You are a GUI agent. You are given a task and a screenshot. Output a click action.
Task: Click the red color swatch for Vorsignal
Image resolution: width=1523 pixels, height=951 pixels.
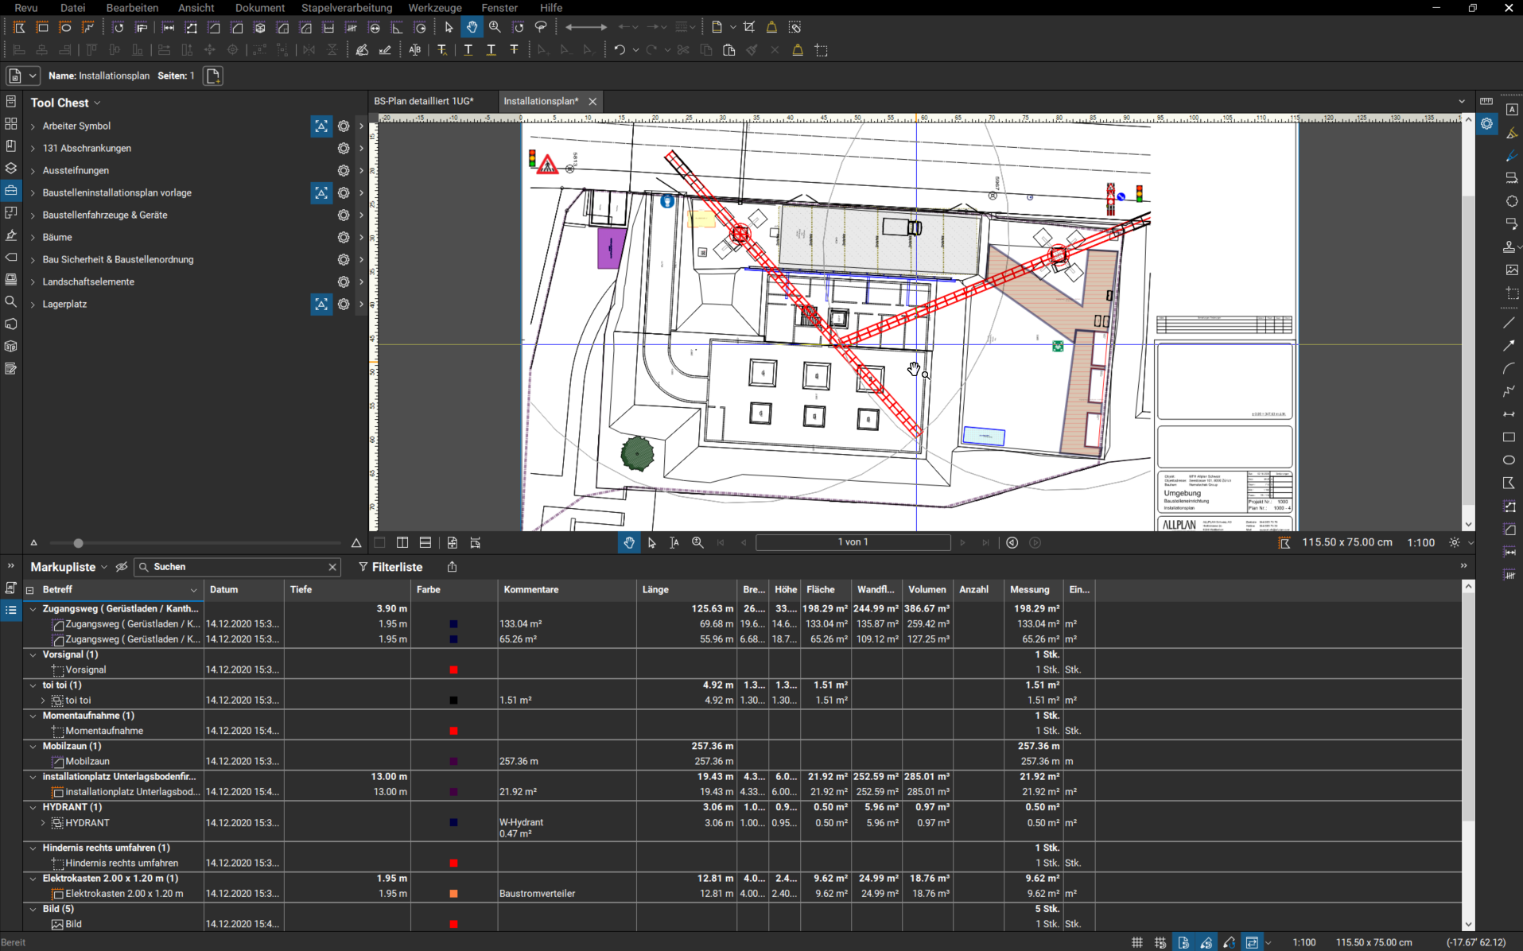click(453, 670)
